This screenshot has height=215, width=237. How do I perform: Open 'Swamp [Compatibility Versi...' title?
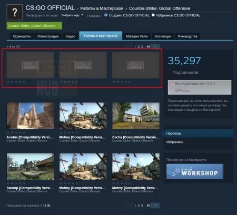point(30,188)
